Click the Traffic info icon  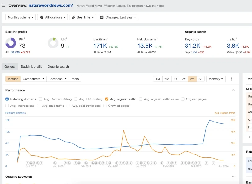coord(237,38)
